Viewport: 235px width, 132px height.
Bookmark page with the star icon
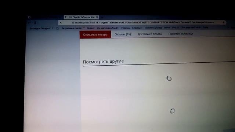pyautogui.click(x=224, y=22)
